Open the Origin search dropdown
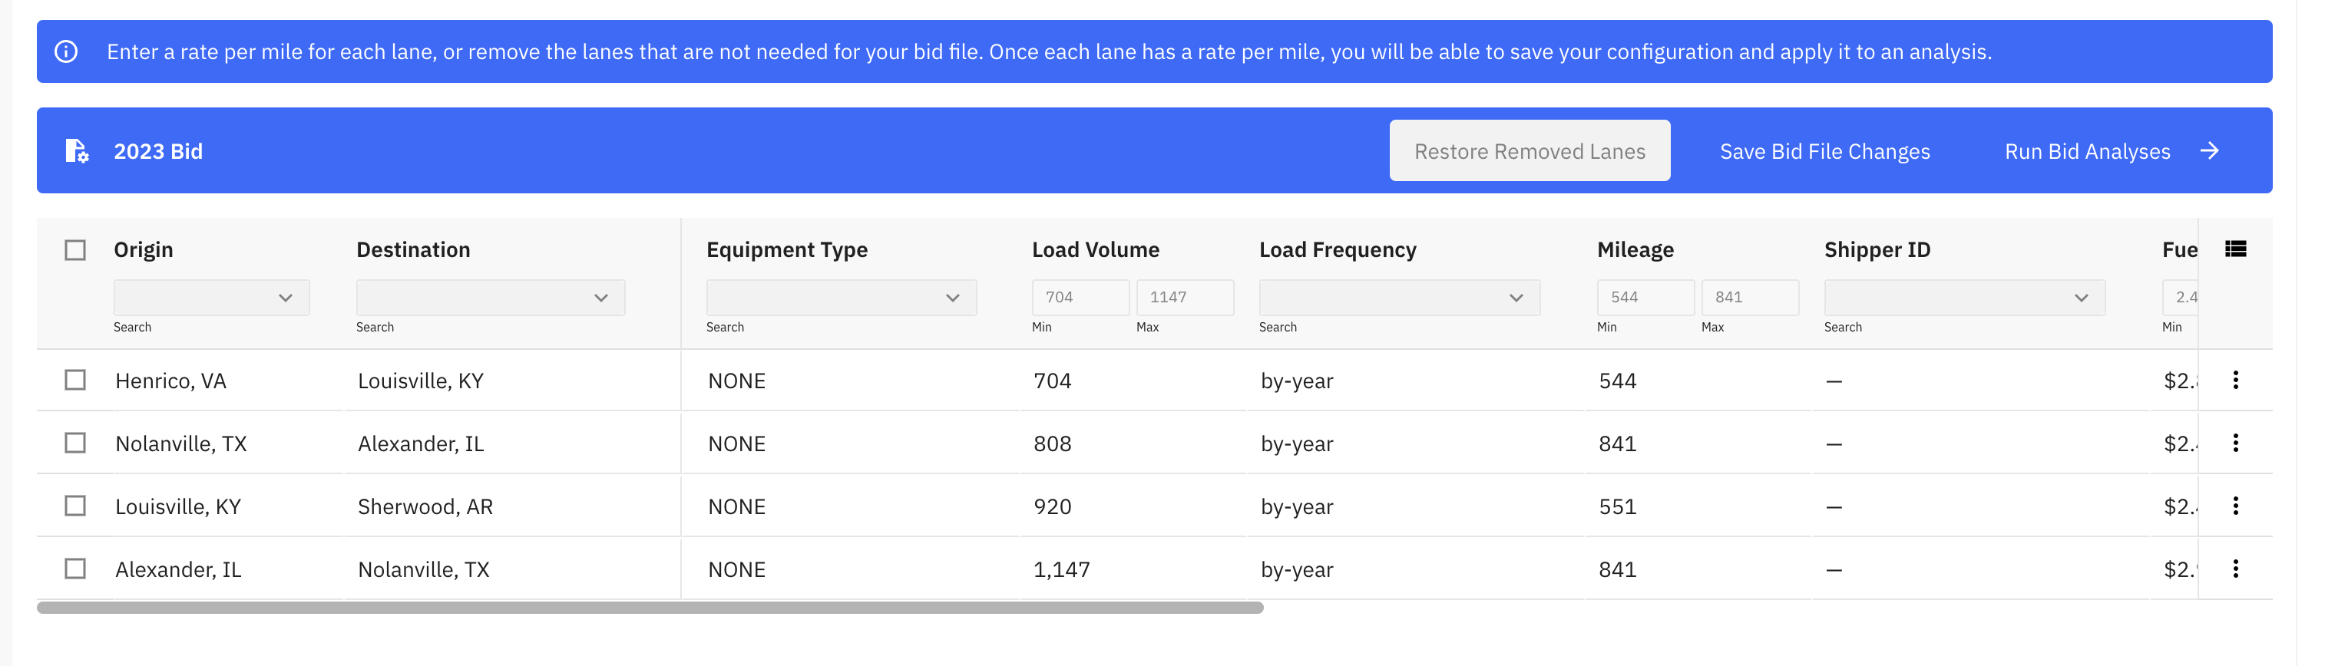 point(211,298)
